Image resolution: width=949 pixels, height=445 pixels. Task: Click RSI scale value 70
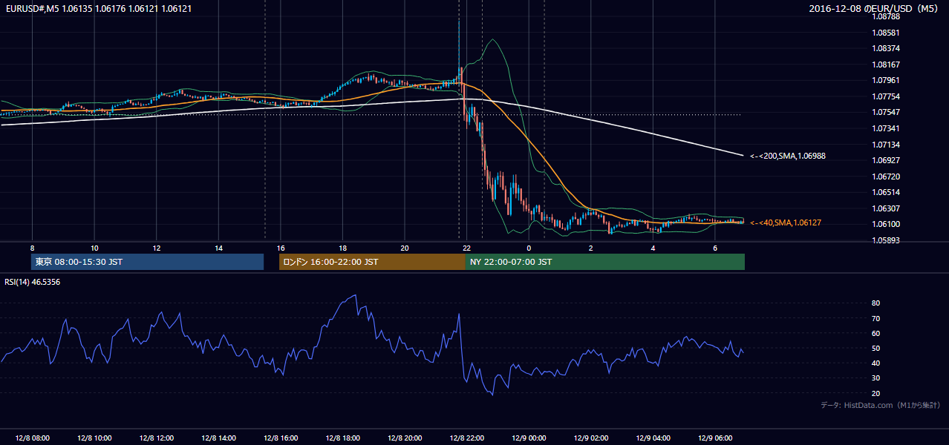point(876,318)
